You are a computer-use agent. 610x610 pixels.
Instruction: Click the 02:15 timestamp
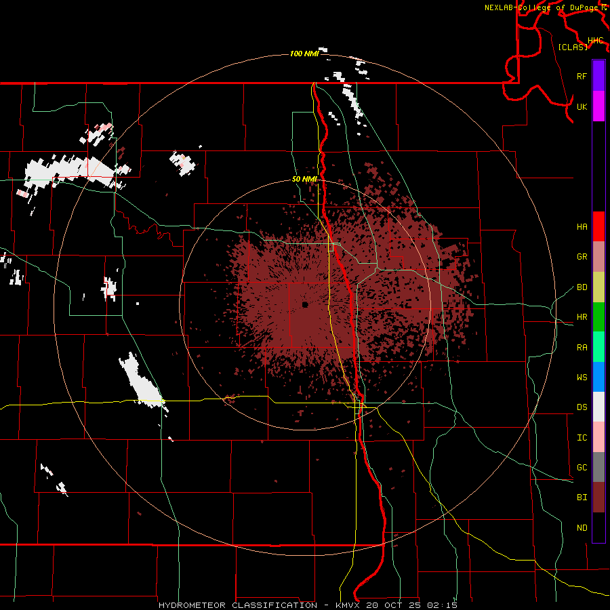(x=442, y=605)
